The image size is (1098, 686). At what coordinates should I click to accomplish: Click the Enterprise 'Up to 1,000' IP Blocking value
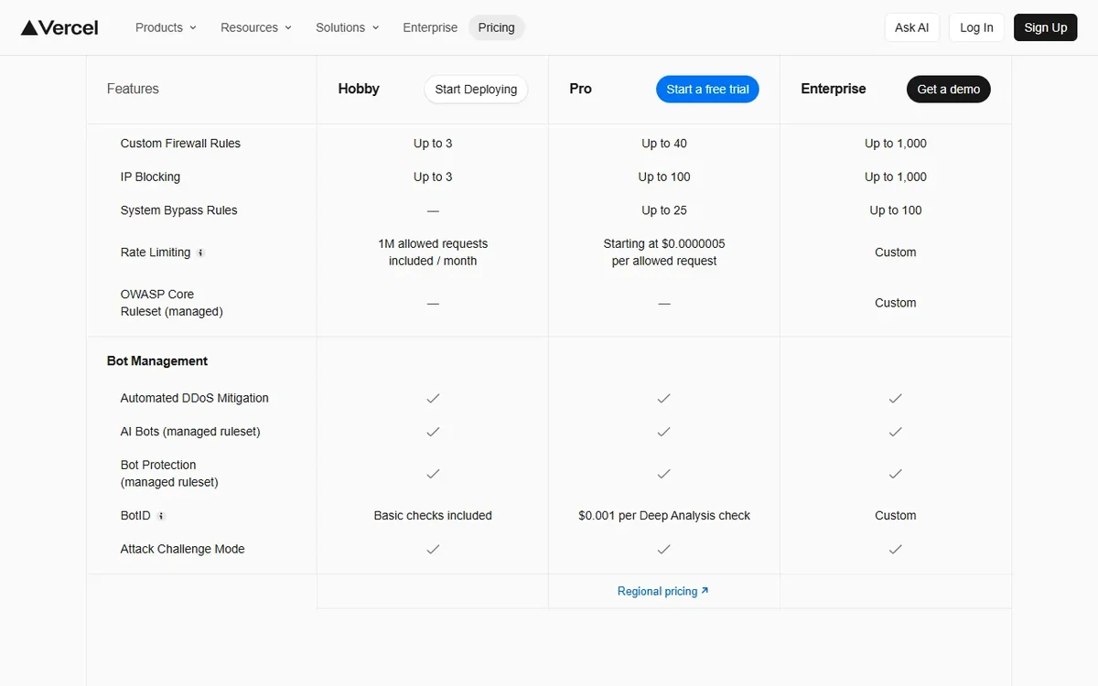coord(896,177)
